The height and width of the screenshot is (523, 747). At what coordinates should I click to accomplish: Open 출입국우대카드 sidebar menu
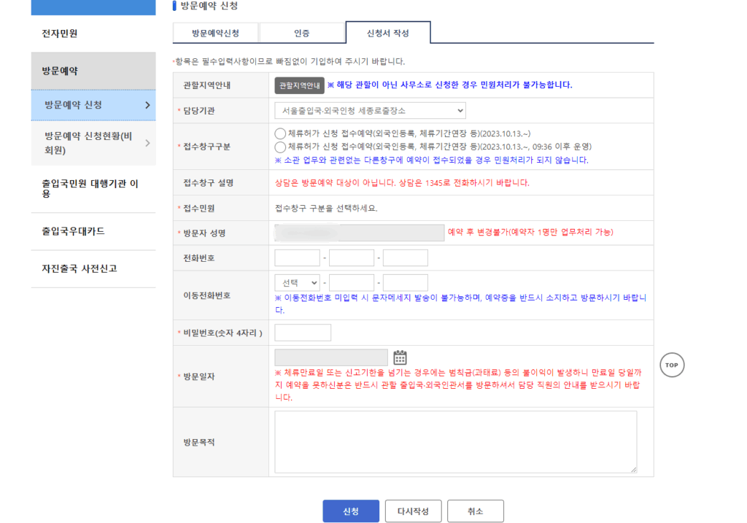point(74,231)
